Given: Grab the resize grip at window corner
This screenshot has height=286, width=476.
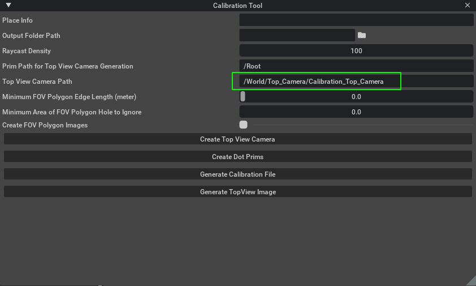Looking at the screenshot, I should 471,281.
